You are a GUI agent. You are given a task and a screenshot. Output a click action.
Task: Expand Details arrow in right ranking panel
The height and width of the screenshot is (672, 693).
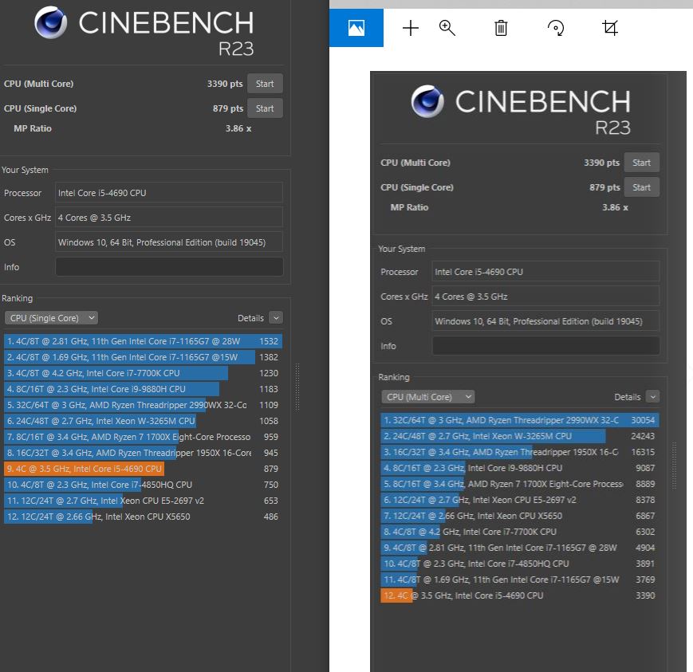pyautogui.click(x=653, y=397)
